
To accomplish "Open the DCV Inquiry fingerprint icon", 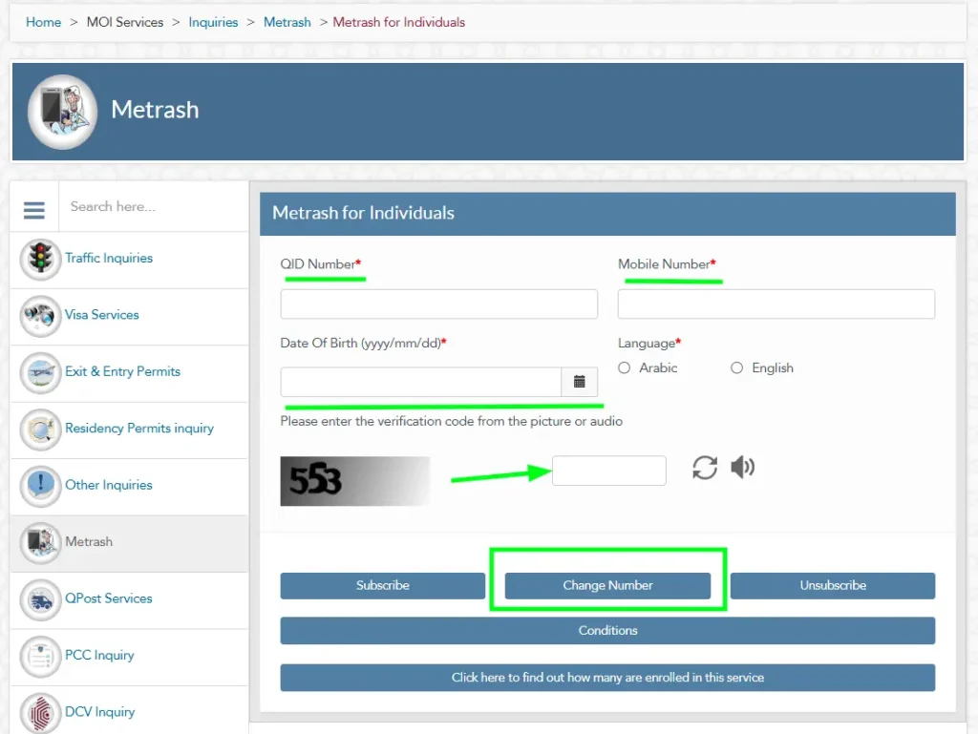I will [x=39, y=712].
